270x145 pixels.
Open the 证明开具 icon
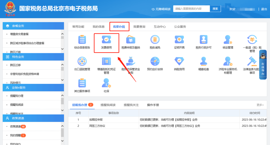(x=179, y=40)
